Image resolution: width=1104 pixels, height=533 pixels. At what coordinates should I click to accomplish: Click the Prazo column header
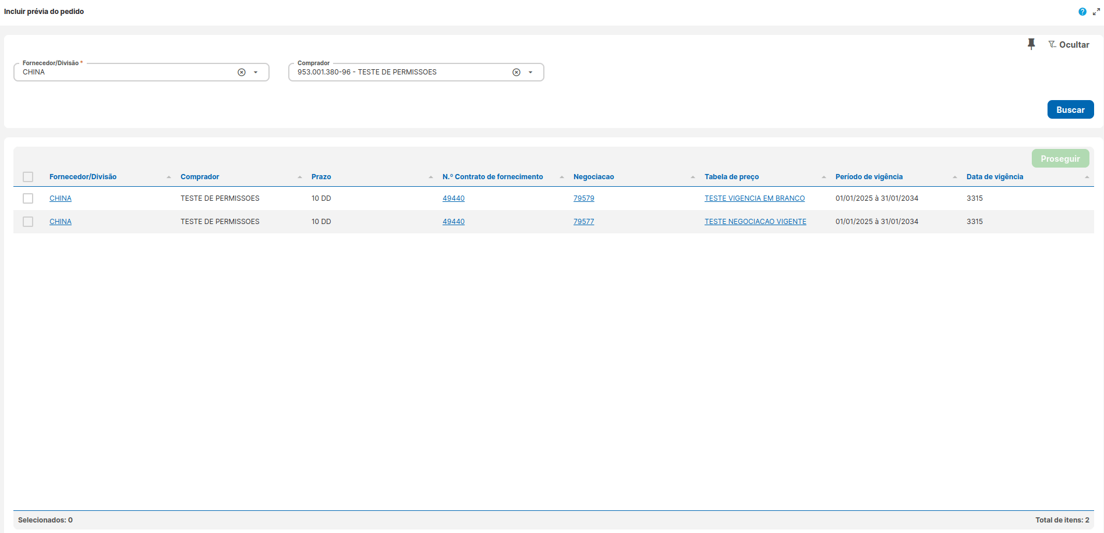pyautogui.click(x=321, y=177)
